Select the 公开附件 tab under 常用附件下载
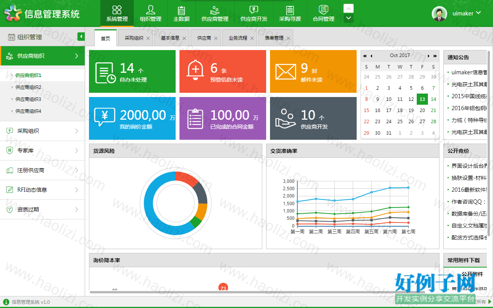Viewport: 493px width, 308px height. 472,274
